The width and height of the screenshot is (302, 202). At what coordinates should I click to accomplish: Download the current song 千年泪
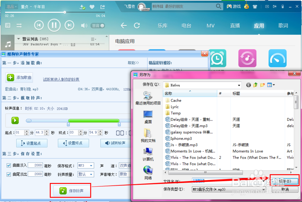tap(82, 7)
